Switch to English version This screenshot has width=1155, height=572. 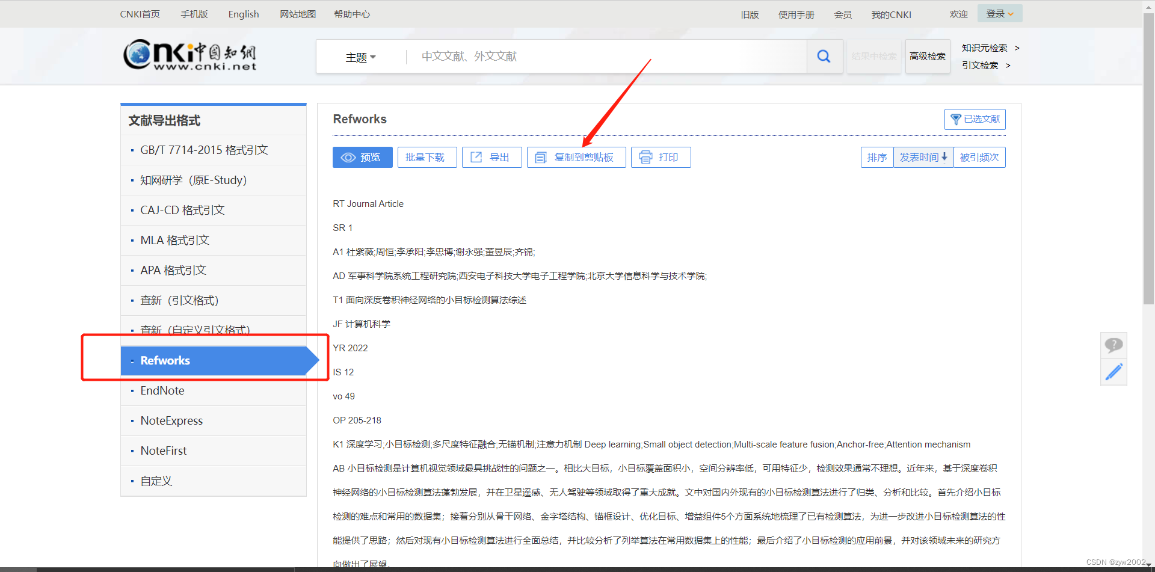tap(244, 14)
